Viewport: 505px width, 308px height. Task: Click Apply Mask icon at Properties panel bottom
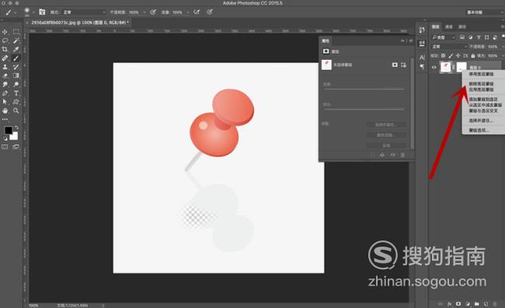[x=382, y=155]
